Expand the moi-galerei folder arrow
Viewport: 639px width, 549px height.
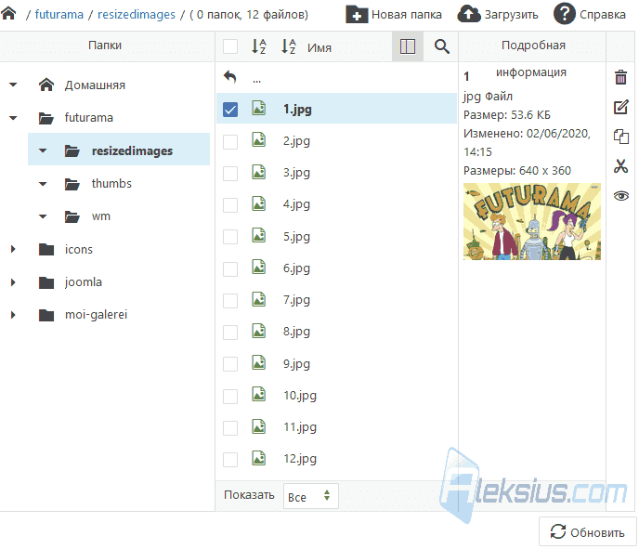(x=13, y=315)
